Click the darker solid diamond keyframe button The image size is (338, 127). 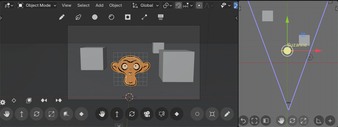(177, 114)
